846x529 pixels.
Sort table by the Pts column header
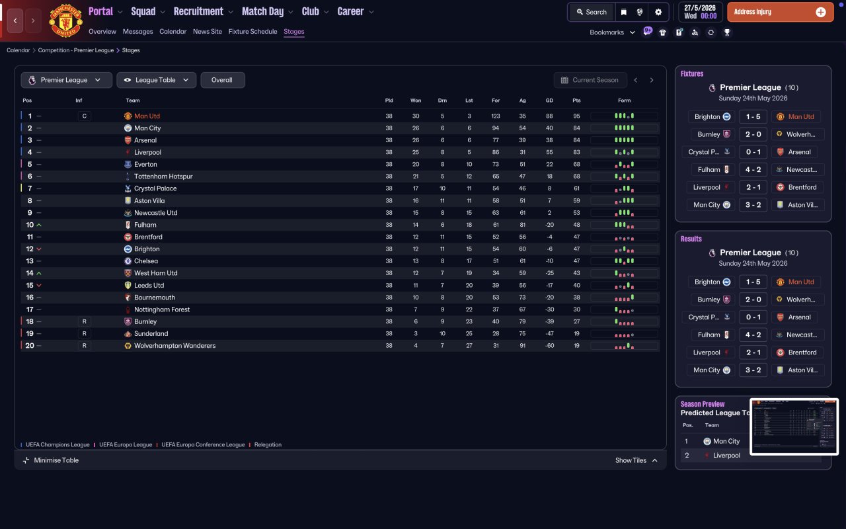(576, 101)
